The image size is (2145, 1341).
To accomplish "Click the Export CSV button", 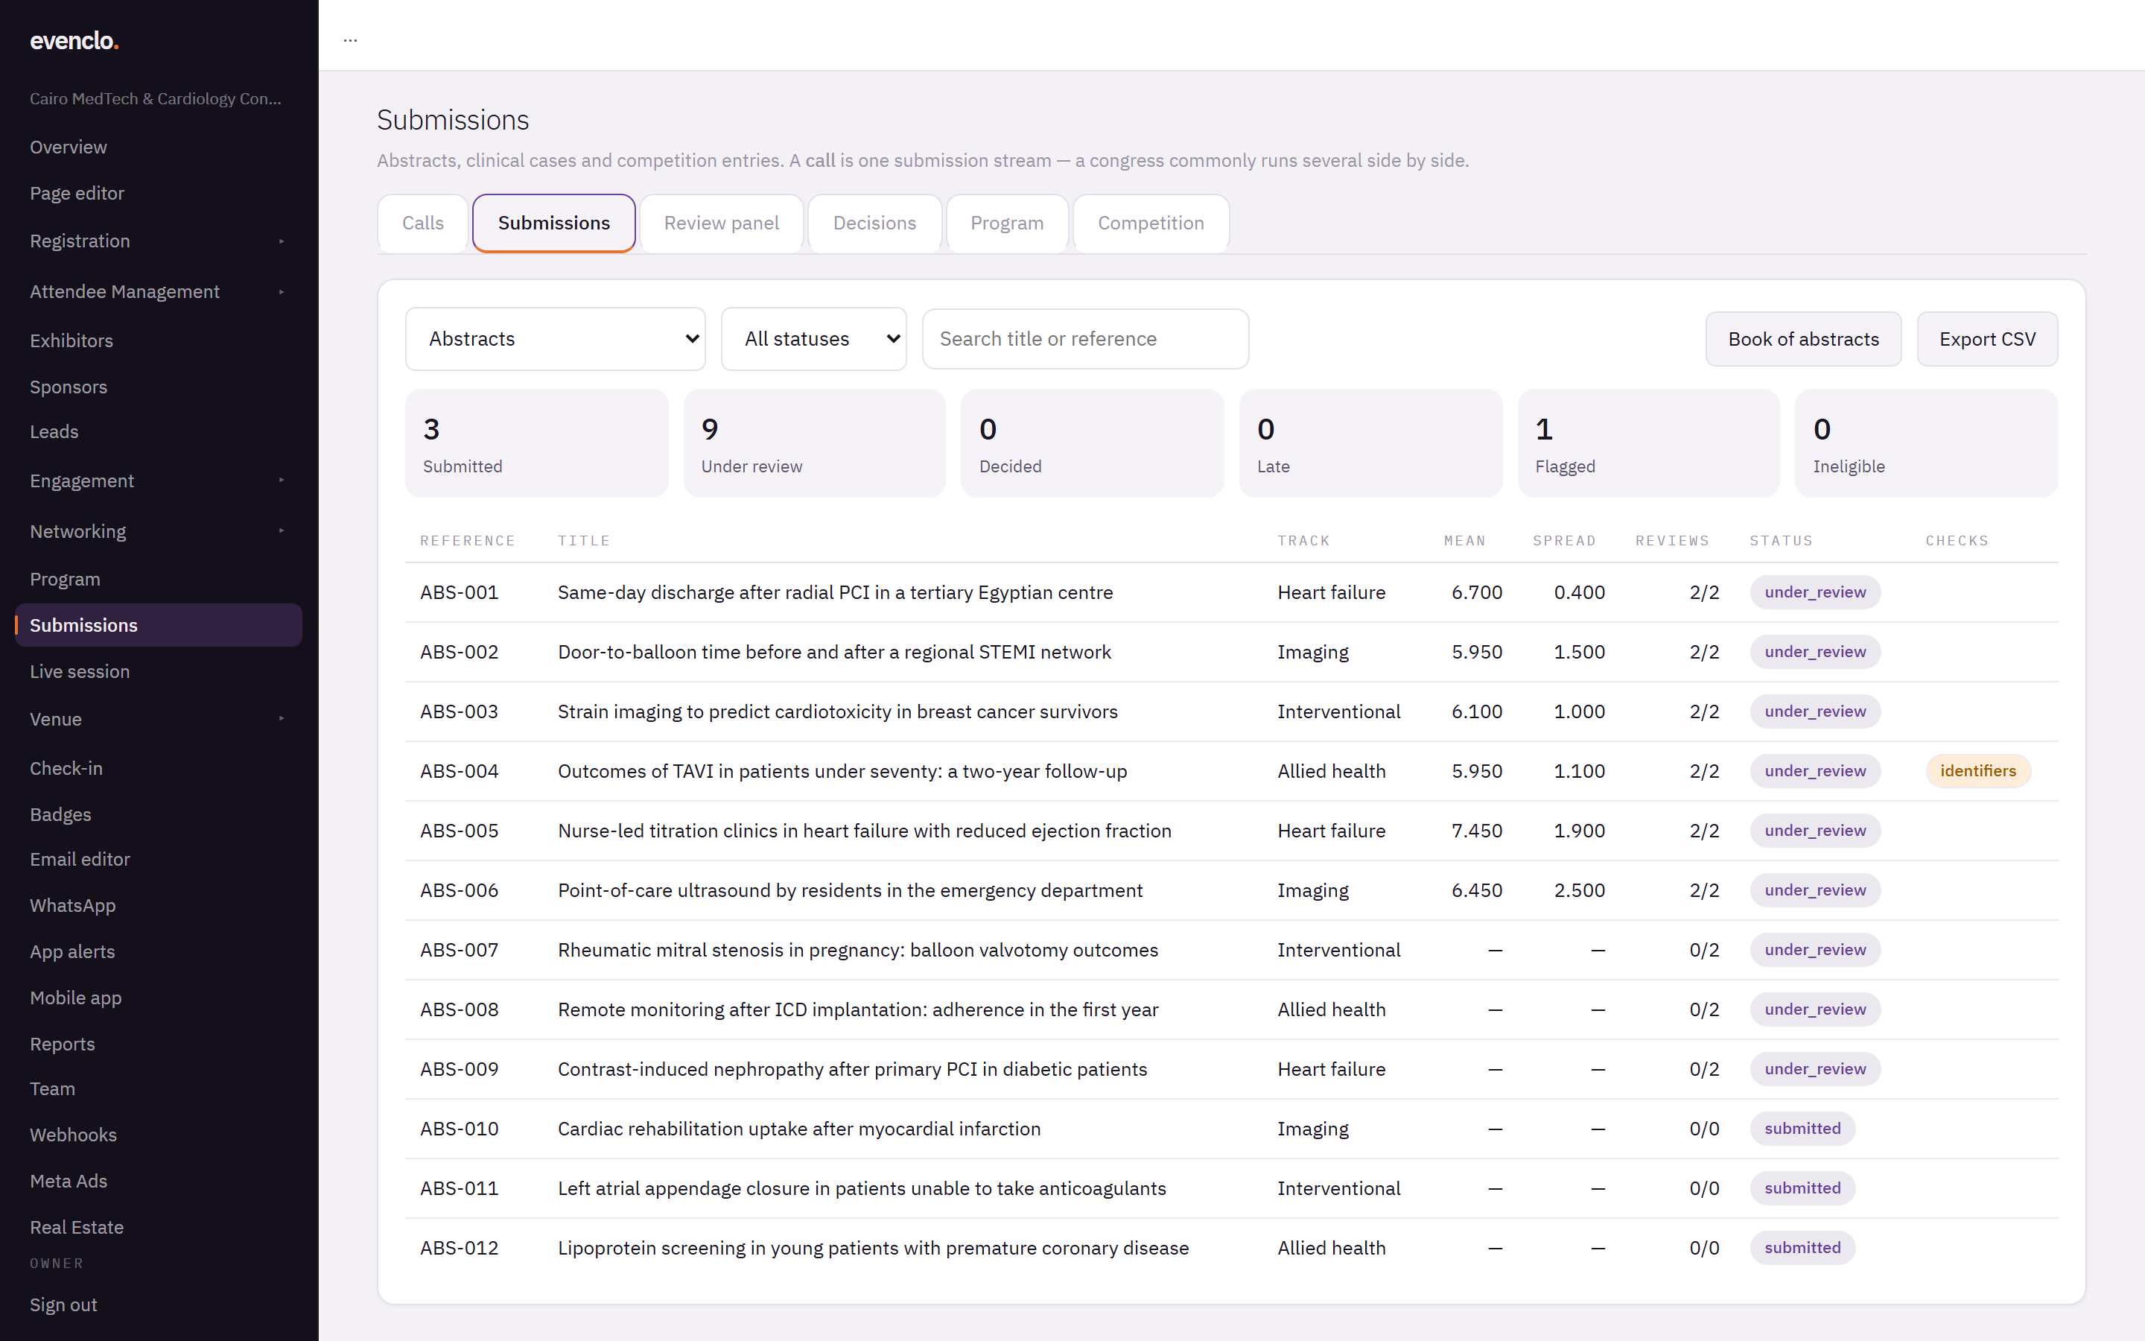I will pos(1986,339).
